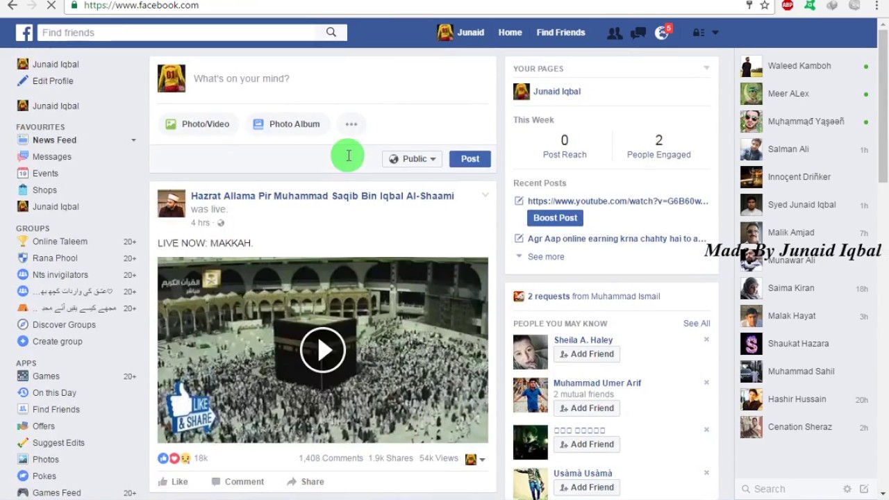Image resolution: width=889 pixels, height=500 pixels.
Task: Open post-as profile selector beside views
Action: coord(475,459)
